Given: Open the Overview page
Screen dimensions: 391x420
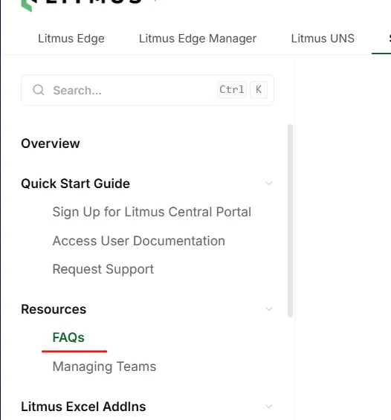Looking at the screenshot, I should pos(51,143).
